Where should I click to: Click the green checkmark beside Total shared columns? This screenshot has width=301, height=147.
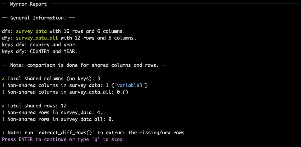[x=3, y=78]
